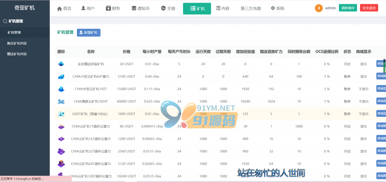Open the 用户 menu
Image resolution: width=386 pixels, height=182 pixels.
(88, 8)
